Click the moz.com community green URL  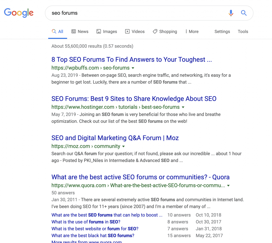coord(86,146)
